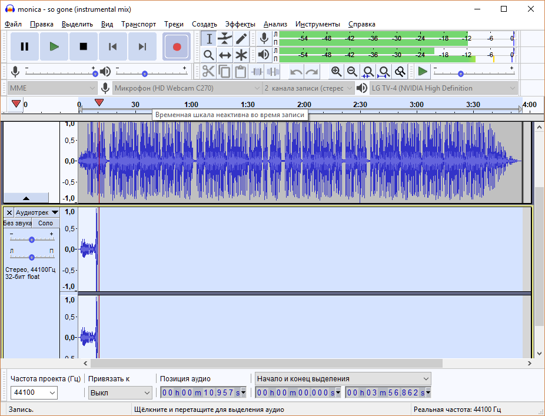The height and width of the screenshot is (416, 545).
Task: Click the green Play button in the transport toolbar
Action: [x=54, y=46]
